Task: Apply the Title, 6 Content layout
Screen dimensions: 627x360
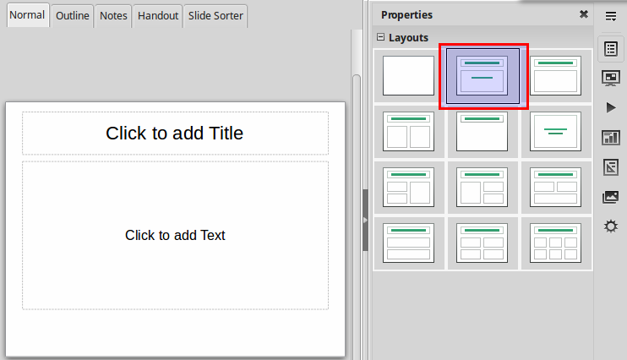Action: click(x=555, y=243)
